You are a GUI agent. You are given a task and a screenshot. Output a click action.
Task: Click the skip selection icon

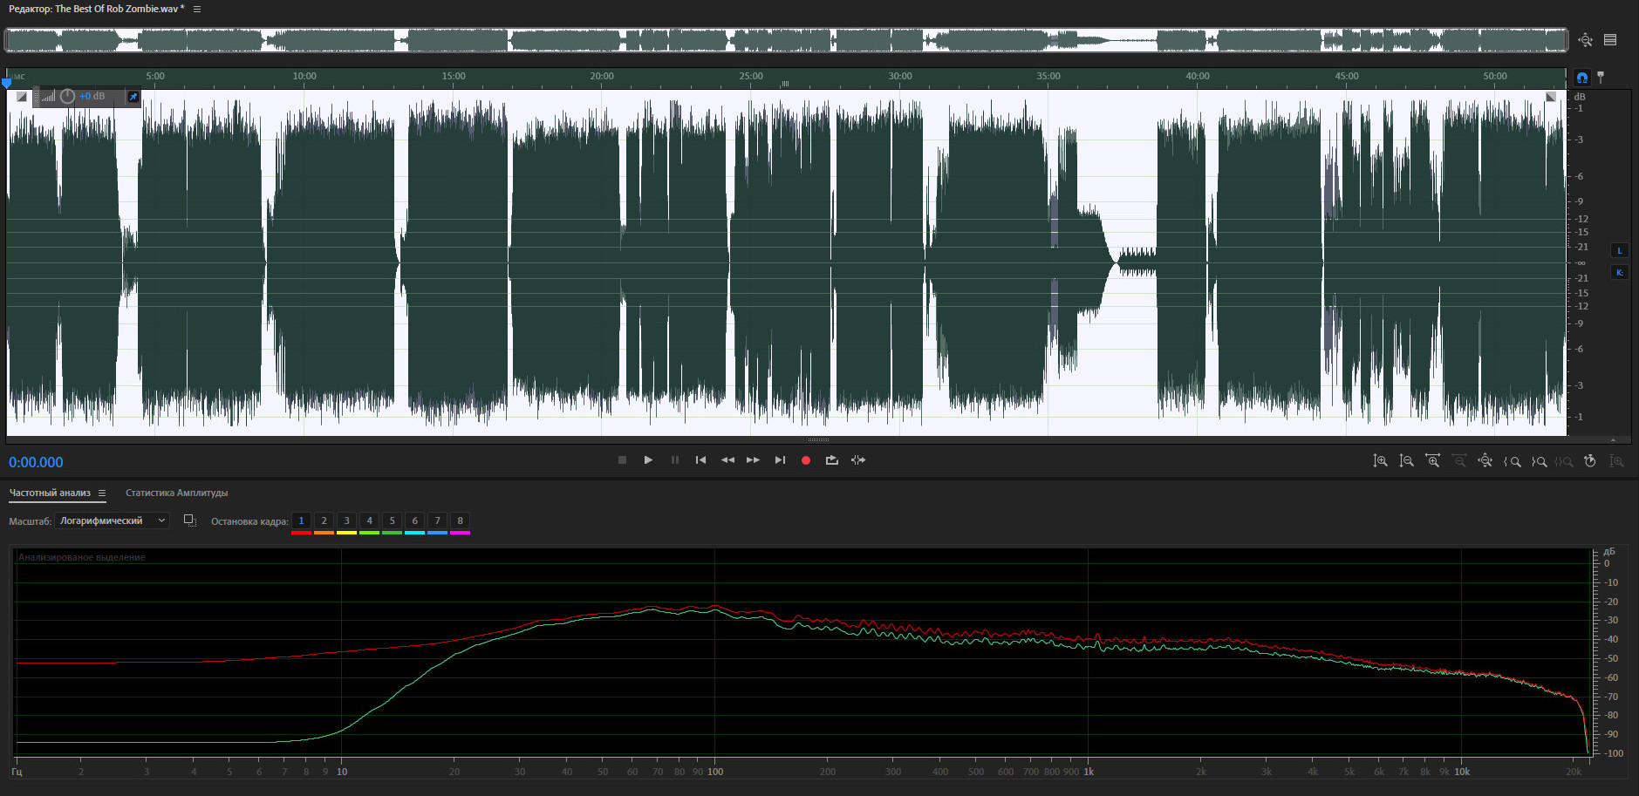coord(858,460)
